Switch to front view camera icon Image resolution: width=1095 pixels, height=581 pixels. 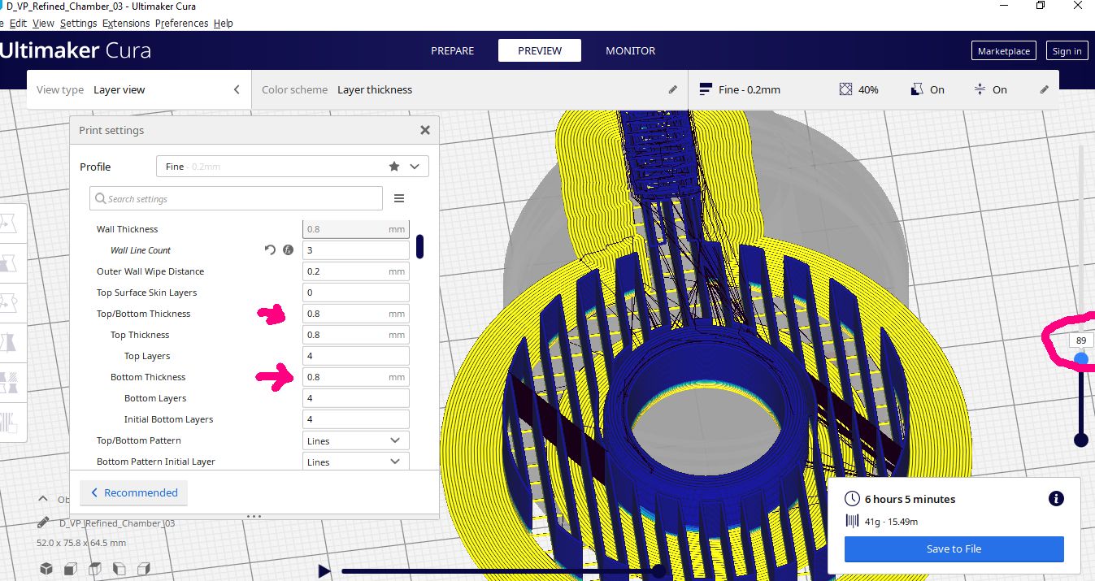click(x=71, y=567)
